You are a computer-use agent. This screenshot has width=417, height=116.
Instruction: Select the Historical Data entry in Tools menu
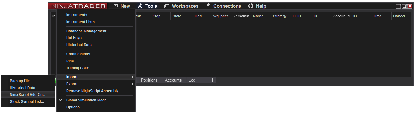coord(79,45)
